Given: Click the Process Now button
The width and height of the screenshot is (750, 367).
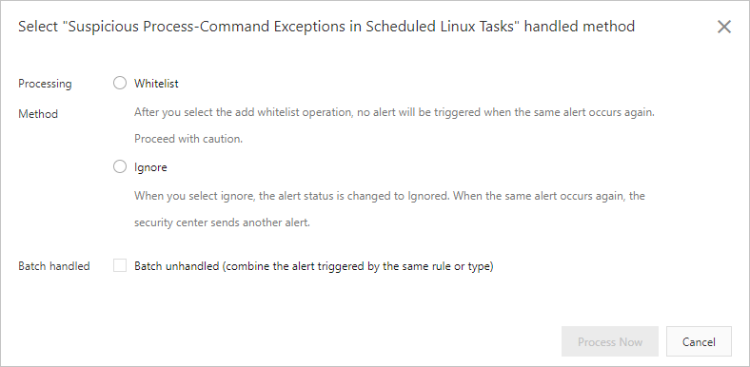Looking at the screenshot, I should point(610,341).
